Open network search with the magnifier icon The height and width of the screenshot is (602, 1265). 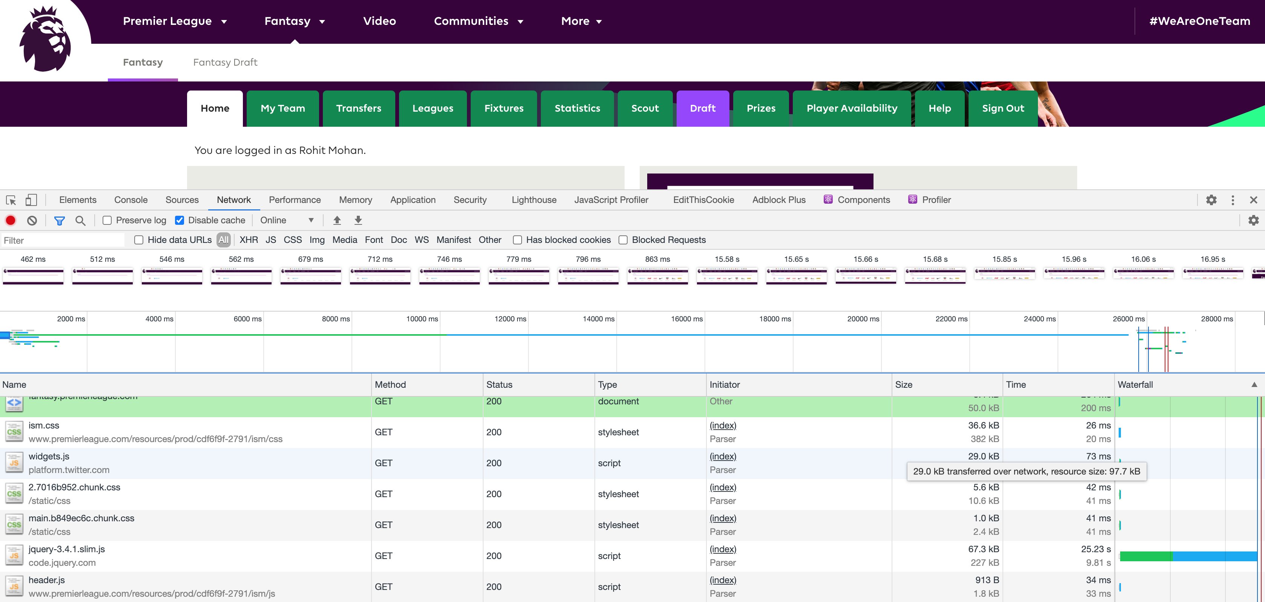(x=81, y=221)
